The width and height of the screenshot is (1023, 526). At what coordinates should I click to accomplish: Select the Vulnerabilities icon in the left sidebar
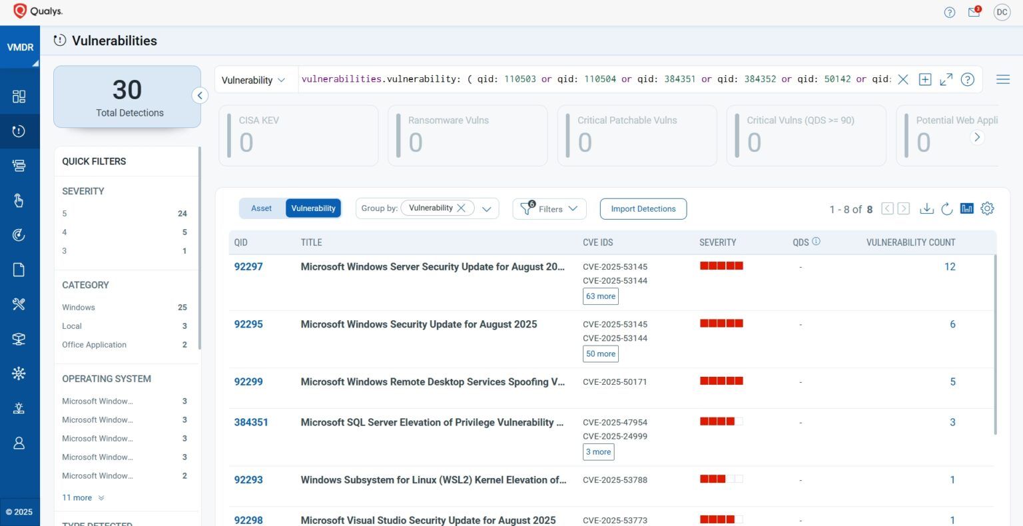pyautogui.click(x=20, y=131)
